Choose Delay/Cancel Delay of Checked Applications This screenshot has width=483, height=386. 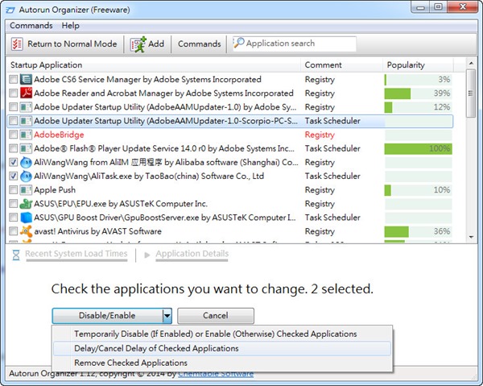point(222,348)
